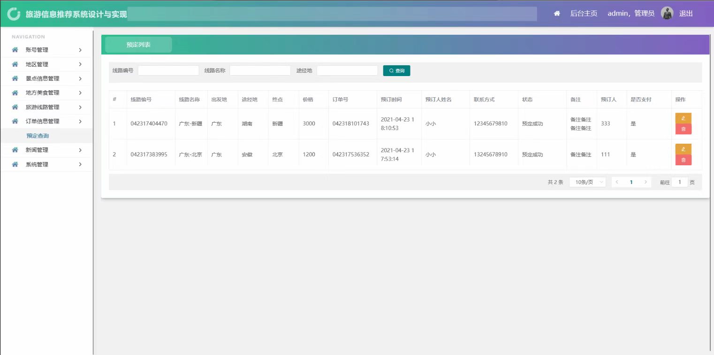
Task: Focus the 途经地 search field
Action: coord(347,70)
